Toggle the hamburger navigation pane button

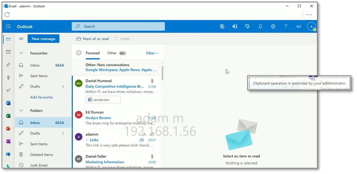(x=21, y=39)
